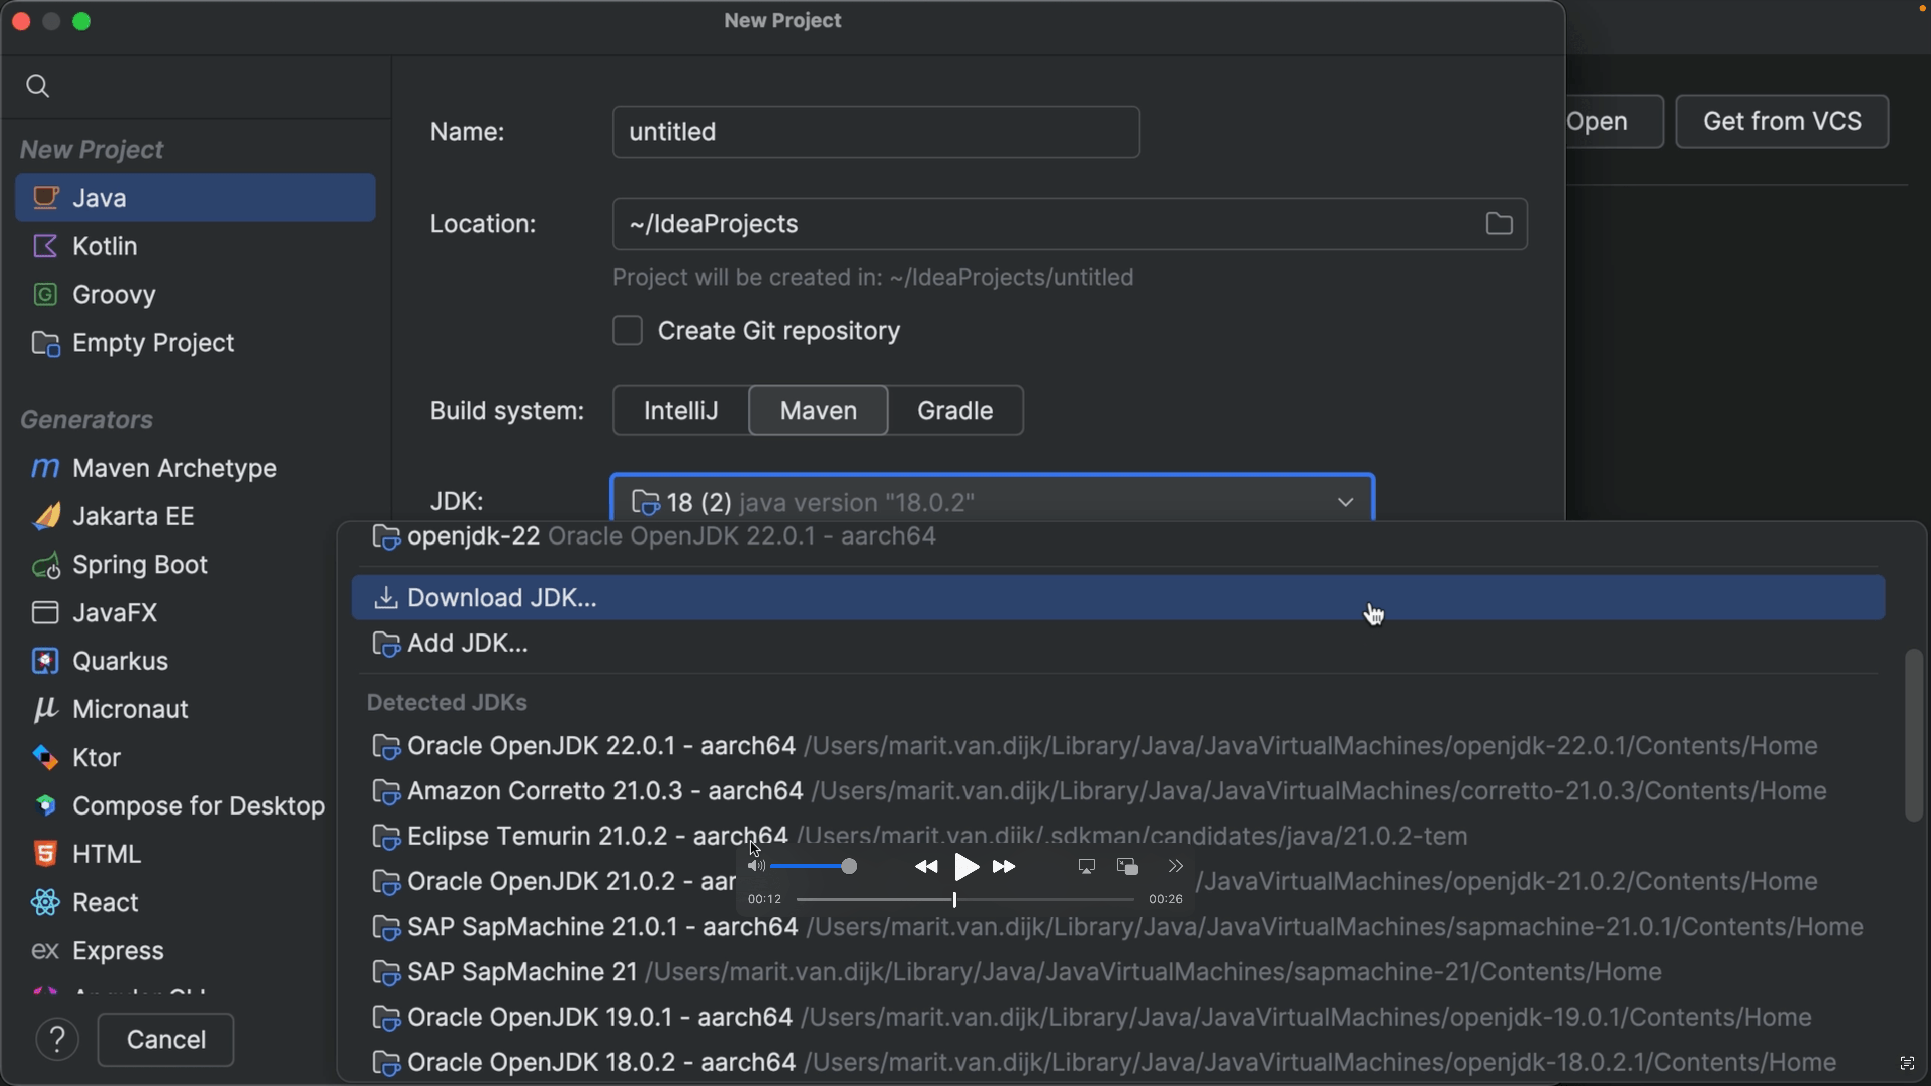The image size is (1931, 1086).
Task: Click the Java coffee cup icon
Action: click(45, 198)
